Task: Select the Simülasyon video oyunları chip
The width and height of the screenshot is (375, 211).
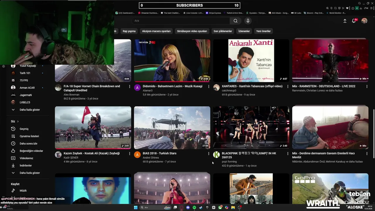Action: (x=192, y=31)
